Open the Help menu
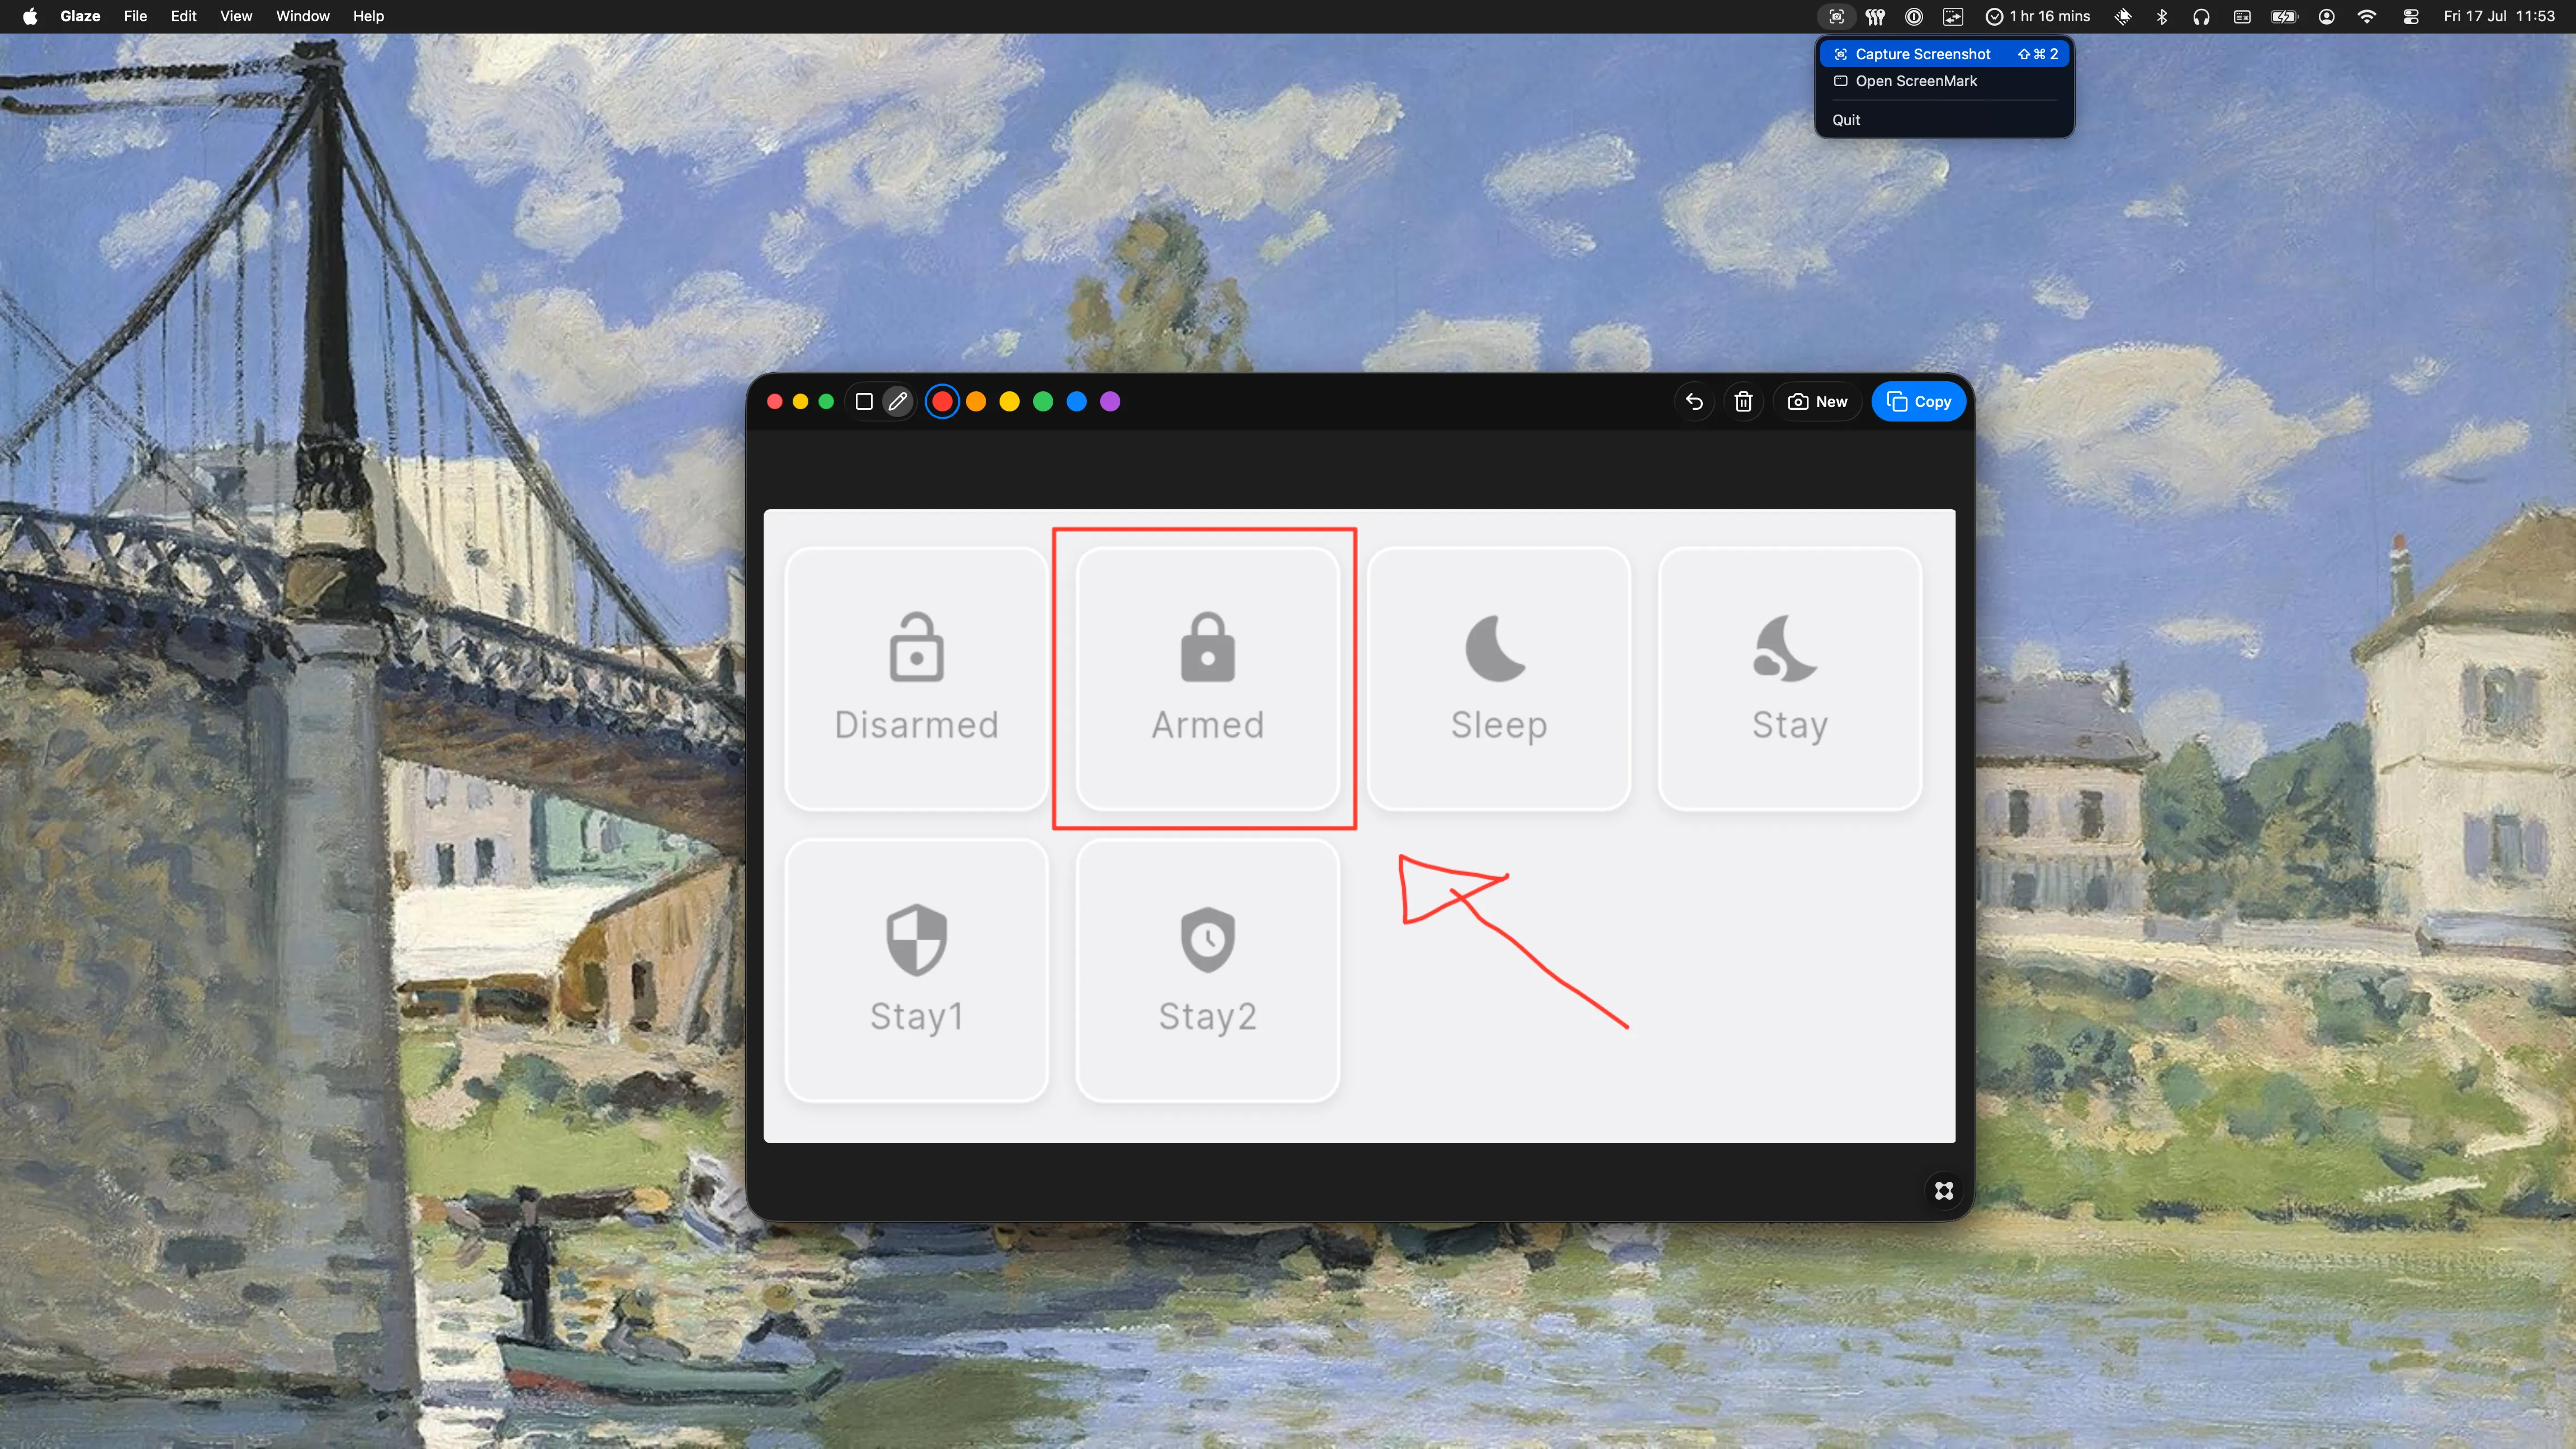The width and height of the screenshot is (2576, 1449). pyautogui.click(x=368, y=16)
